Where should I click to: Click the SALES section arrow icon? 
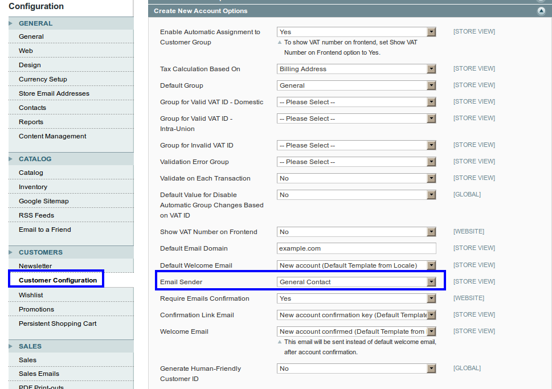pyautogui.click(x=9, y=346)
